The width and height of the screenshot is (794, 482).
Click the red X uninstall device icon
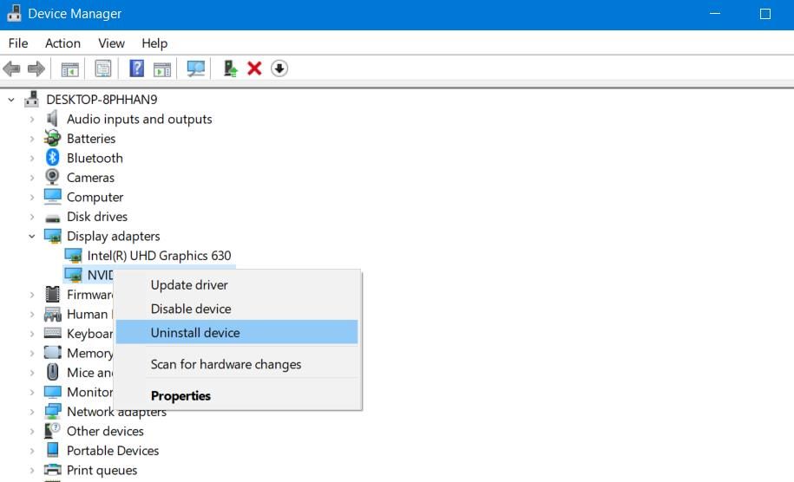coord(254,68)
